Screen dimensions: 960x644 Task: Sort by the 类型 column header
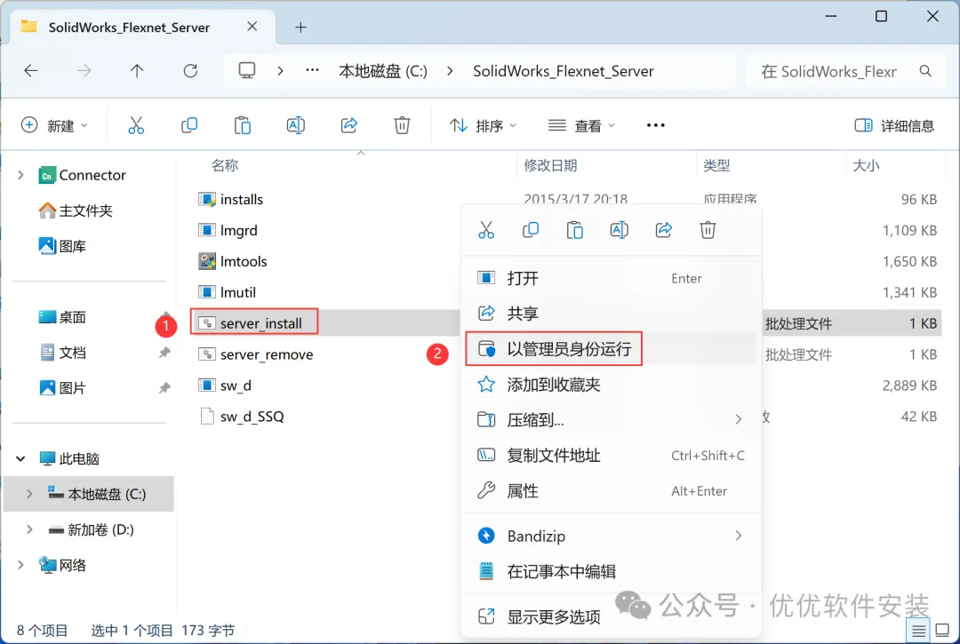click(x=716, y=165)
